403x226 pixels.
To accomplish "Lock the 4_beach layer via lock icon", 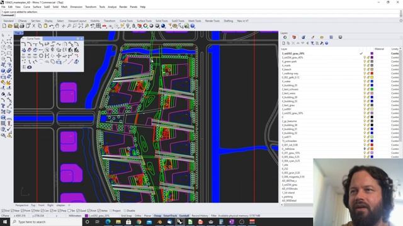I will click(x=368, y=70).
